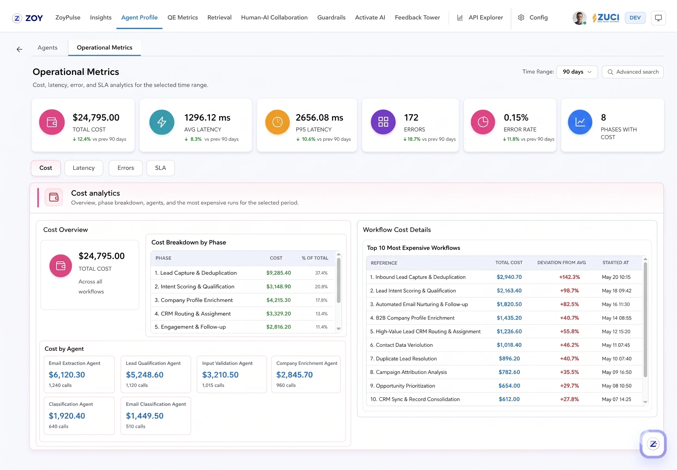The width and height of the screenshot is (677, 470).
Task: Select the Cost analytics tab
Action: (x=46, y=168)
